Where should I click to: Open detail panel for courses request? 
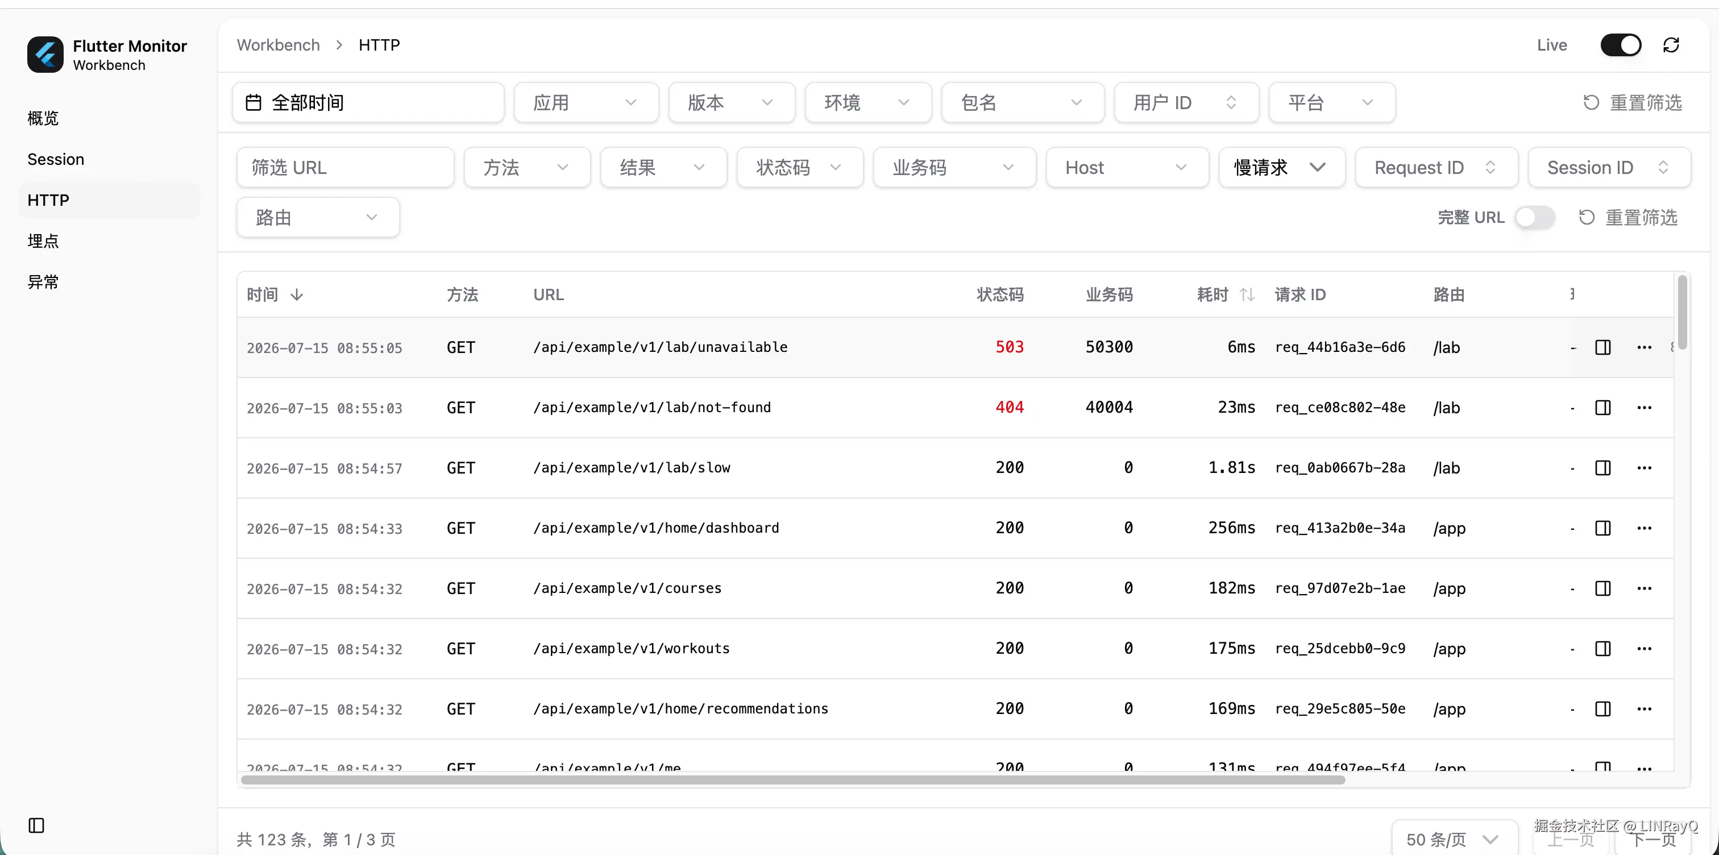click(1603, 588)
